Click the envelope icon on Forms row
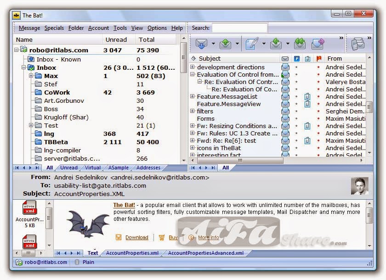 coord(285,118)
